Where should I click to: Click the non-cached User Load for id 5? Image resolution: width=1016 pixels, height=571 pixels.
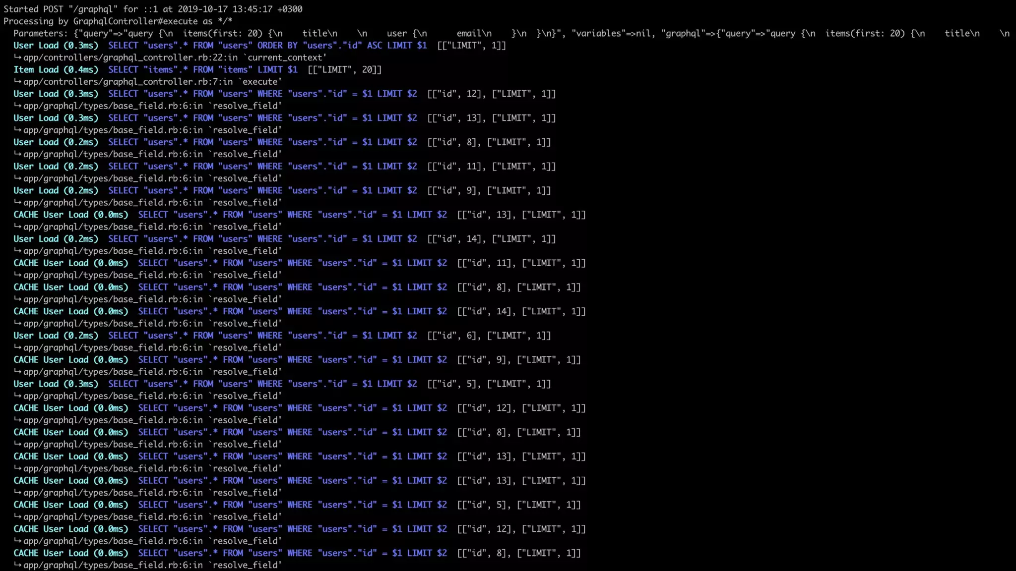click(x=262, y=384)
